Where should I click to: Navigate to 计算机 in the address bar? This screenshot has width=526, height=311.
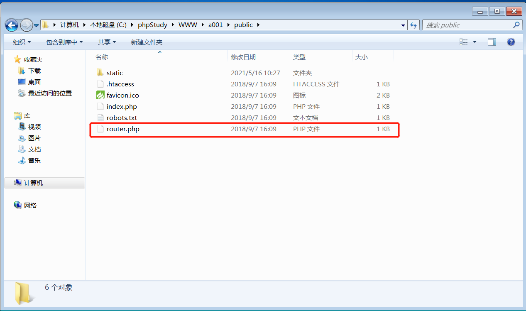(69, 25)
